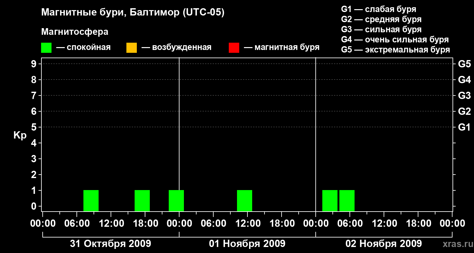474x253 pixels.
Task: Click the '18:00' time label under 02 Ноября
Action: coord(418,224)
